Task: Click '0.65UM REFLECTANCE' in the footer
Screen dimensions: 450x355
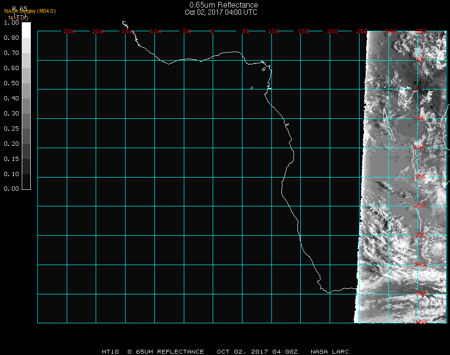Action: click(x=166, y=352)
